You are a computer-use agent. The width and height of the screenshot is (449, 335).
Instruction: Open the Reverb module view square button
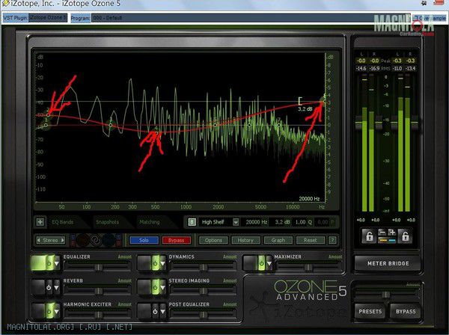[x=38, y=286]
